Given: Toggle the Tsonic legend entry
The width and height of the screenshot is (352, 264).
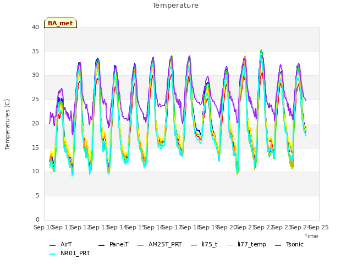Looking at the screenshot, I should pyautogui.click(x=289, y=244).
